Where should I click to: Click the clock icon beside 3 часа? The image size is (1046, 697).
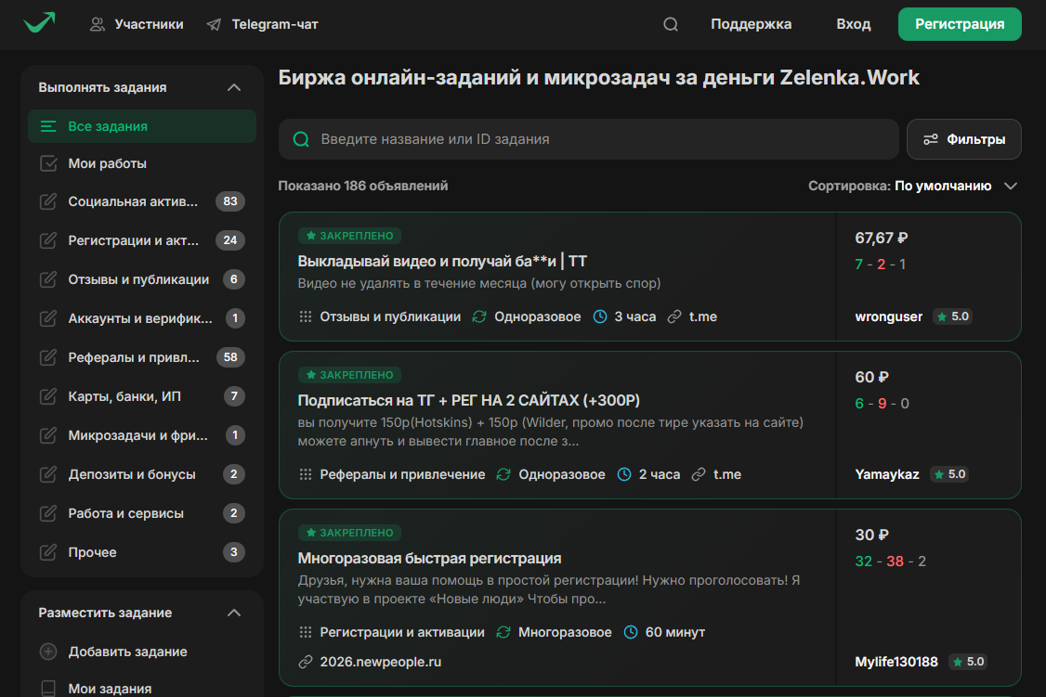click(x=600, y=316)
